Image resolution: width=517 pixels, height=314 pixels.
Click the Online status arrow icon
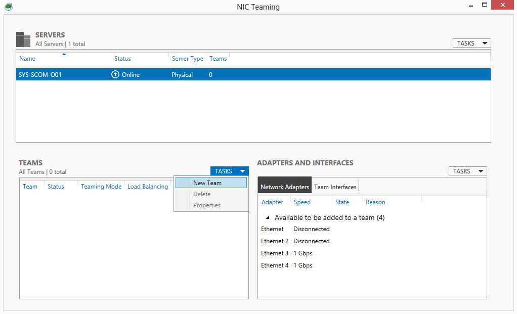tap(115, 75)
